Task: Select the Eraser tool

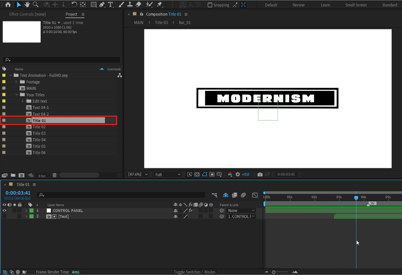Action: click(138, 5)
